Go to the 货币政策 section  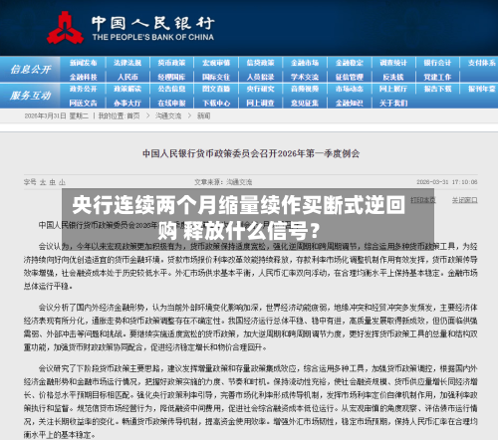(x=171, y=63)
